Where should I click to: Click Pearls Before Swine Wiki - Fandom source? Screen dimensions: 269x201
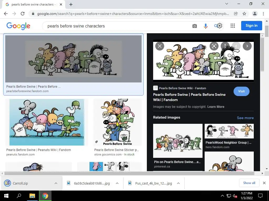click(182, 88)
